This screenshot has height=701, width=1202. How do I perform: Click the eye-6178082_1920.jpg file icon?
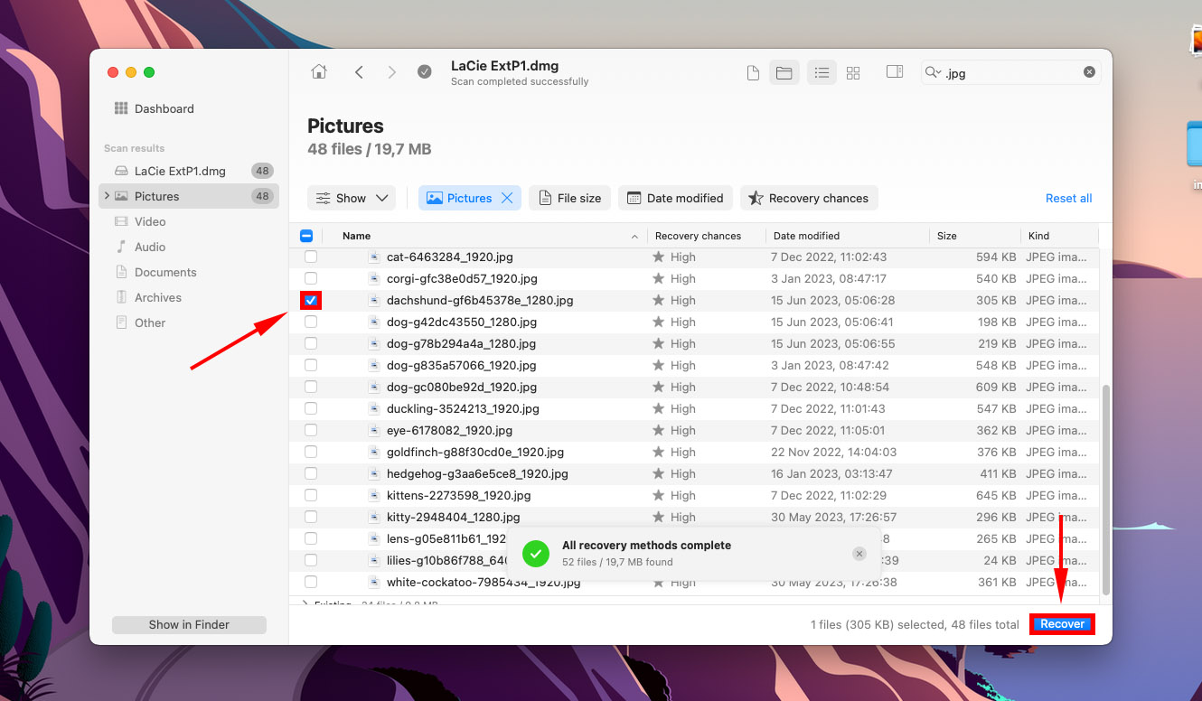[x=374, y=430]
